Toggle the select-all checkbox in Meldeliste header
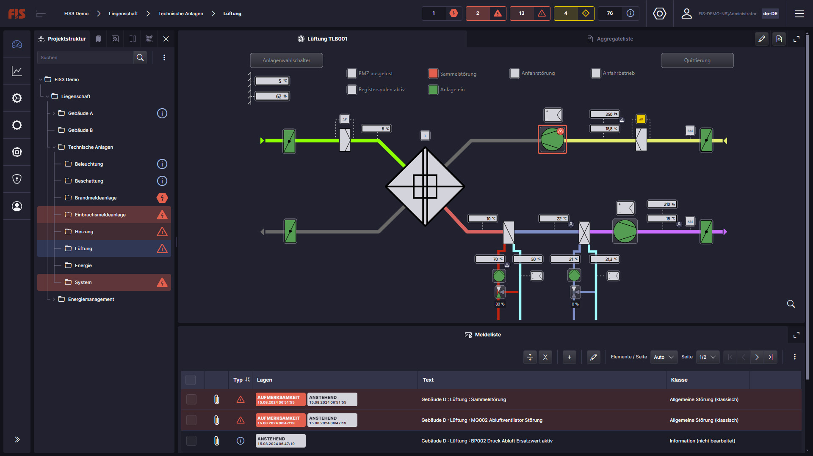Image resolution: width=813 pixels, height=456 pixels. coord(191,380)
